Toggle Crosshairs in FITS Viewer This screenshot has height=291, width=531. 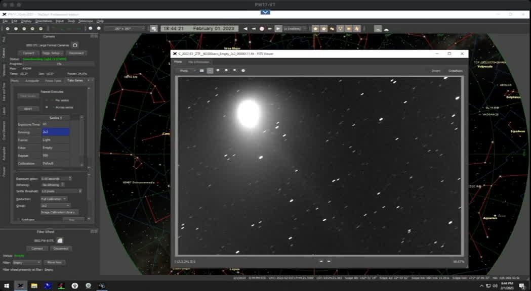click(x=455, y=71)
